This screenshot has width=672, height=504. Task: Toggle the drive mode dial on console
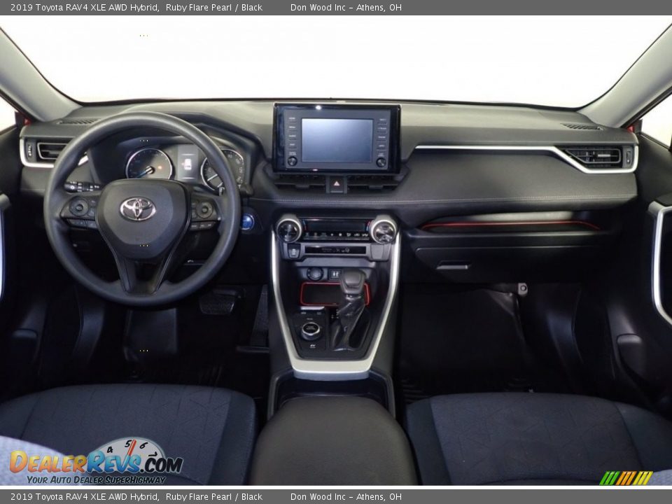click(311, 330)
